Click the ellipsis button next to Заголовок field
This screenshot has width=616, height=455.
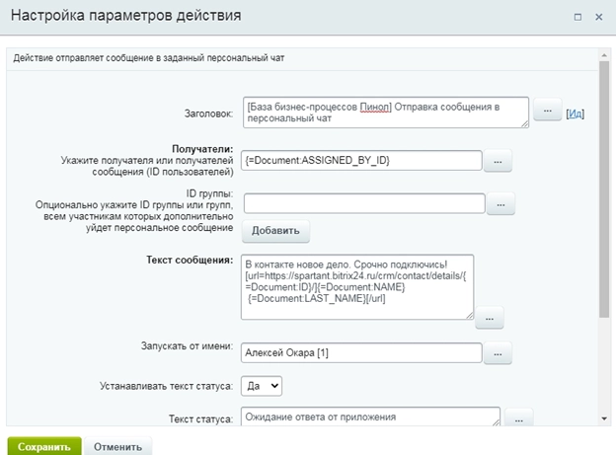coord(547,111)
